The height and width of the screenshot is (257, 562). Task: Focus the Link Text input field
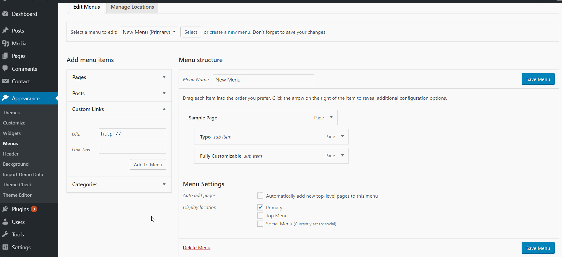coord(132,149)
